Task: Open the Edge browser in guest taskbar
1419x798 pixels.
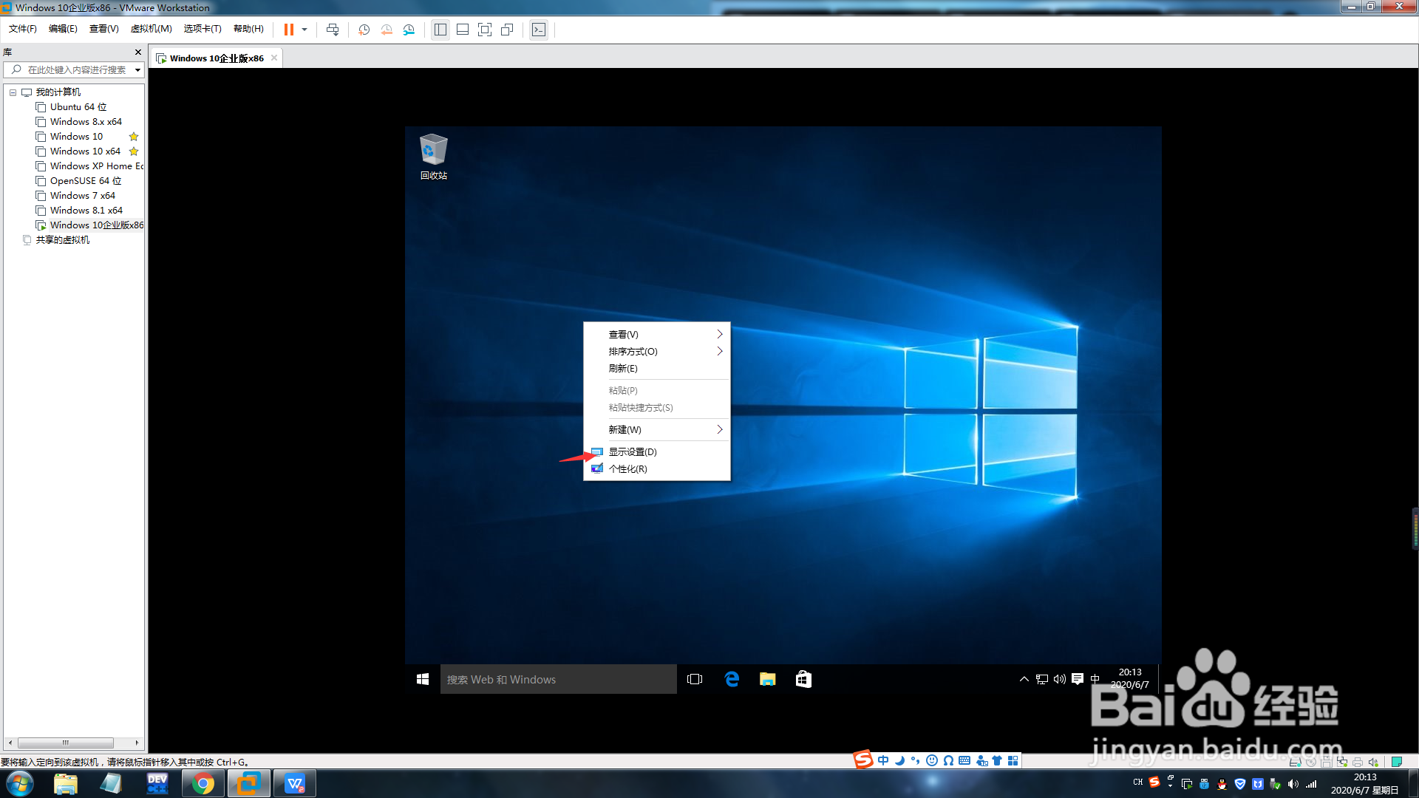Action: 732,679
